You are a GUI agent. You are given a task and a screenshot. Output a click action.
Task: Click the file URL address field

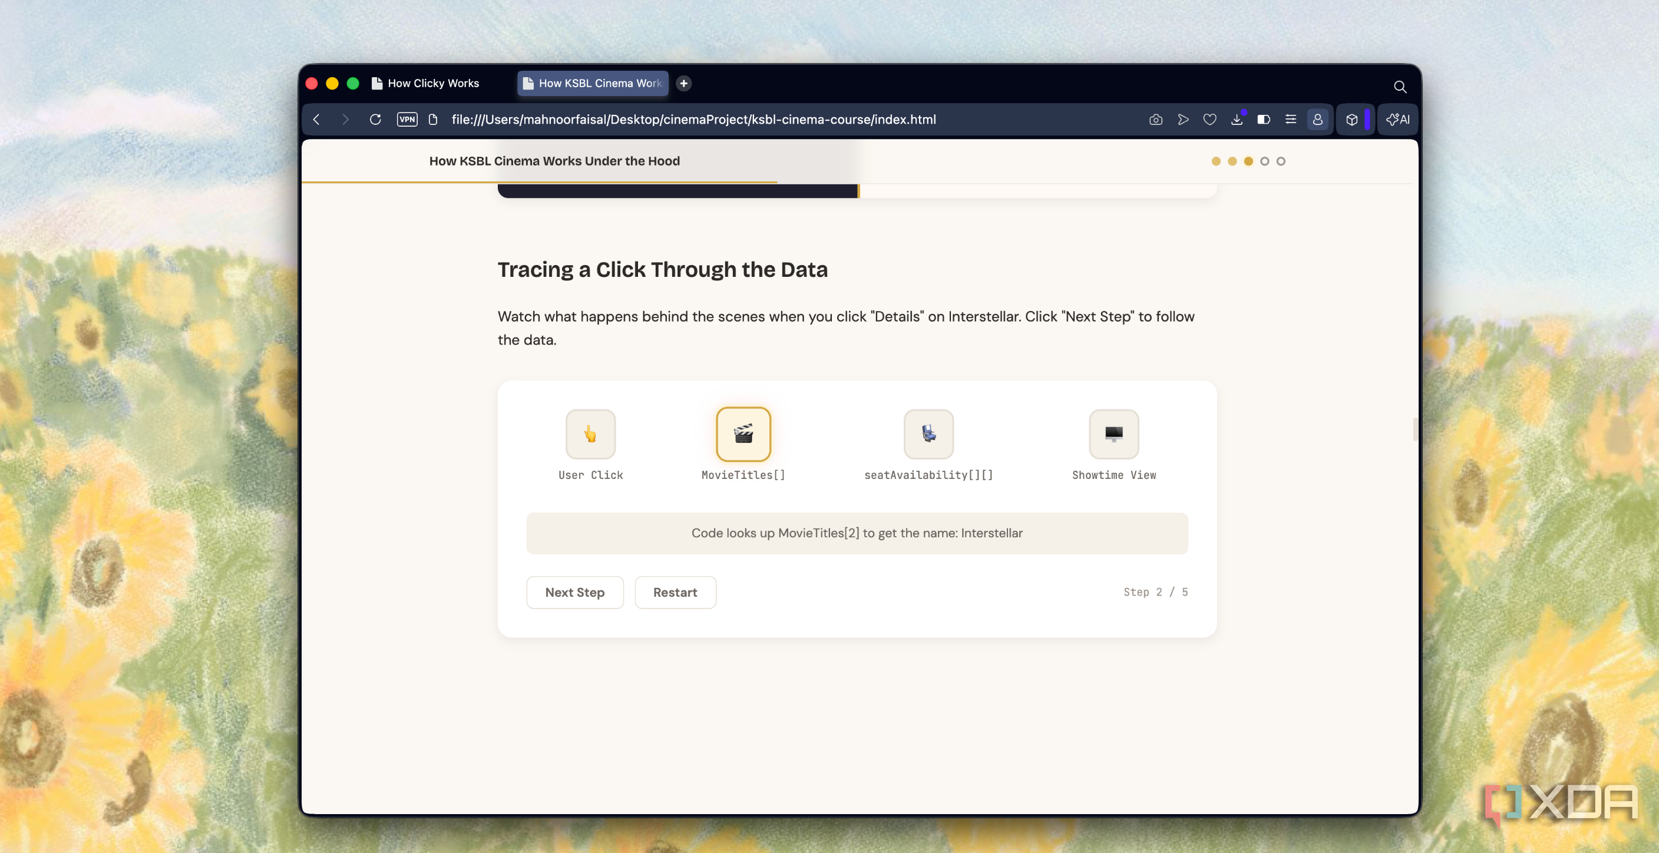tap(693, 119)
